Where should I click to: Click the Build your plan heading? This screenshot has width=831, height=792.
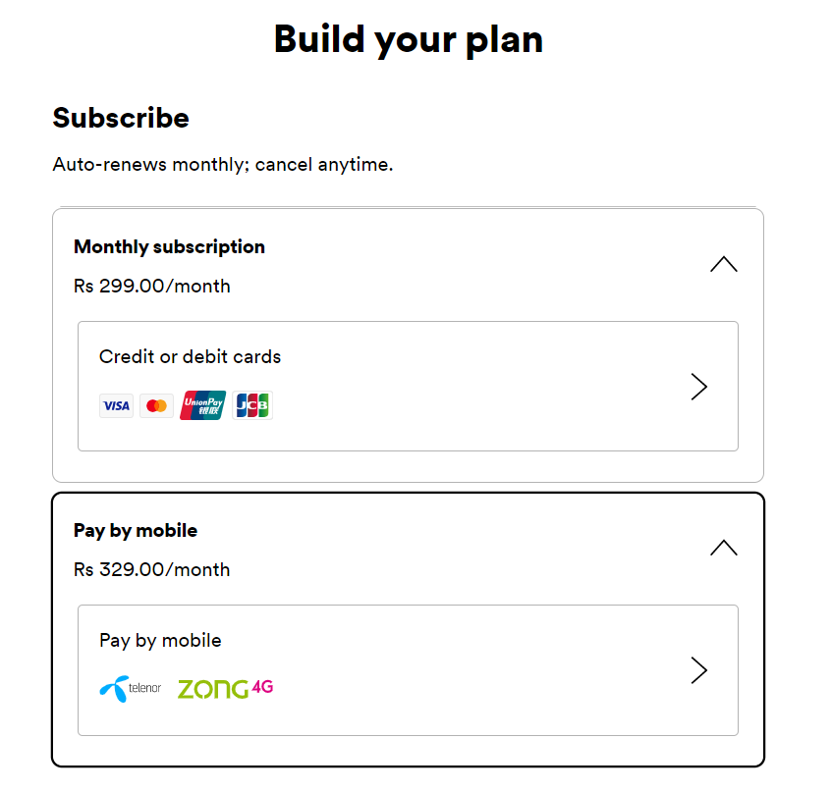[x=408, y=39]
